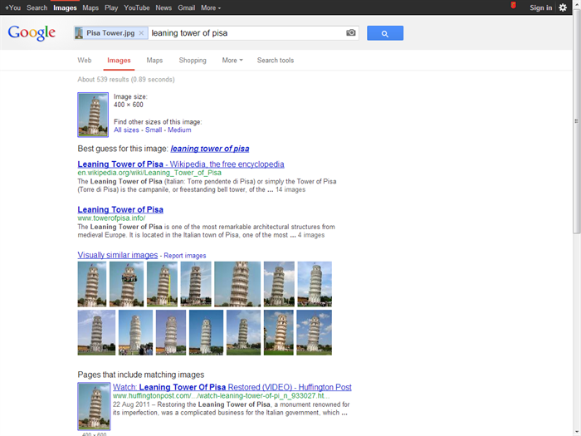
Task: Click the vertical page scrollbar
Action: (576, 122)
